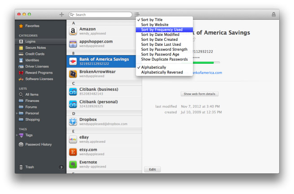294x194 pixels.
Task: Choose Sort by Website
Action: (x=164, y=25)
